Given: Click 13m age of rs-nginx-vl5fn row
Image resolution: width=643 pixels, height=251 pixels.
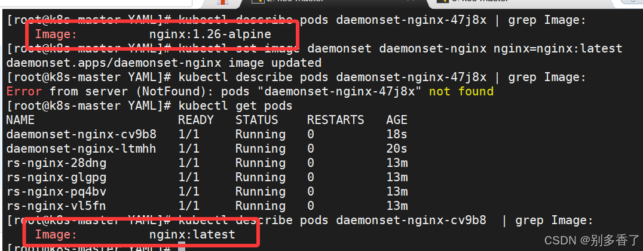Looking at the screenshot, I should tap(397, 206).
